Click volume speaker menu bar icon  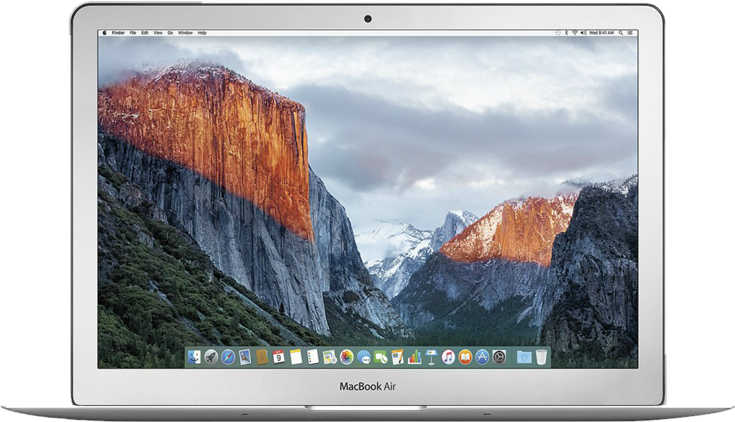pyautogui.click(x=583, y=33)
